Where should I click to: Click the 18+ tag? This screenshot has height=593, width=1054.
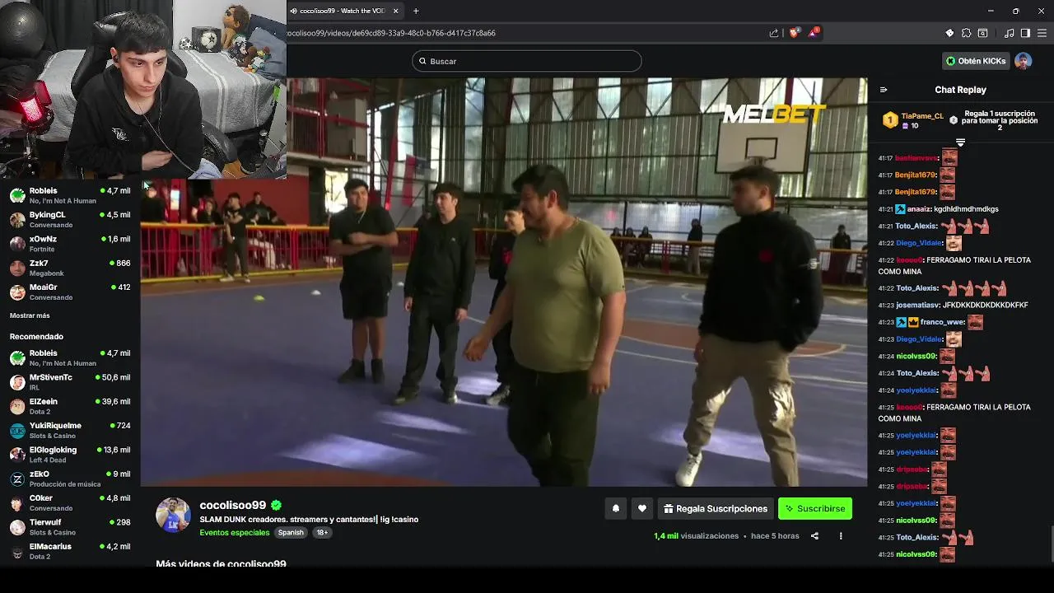322,533
